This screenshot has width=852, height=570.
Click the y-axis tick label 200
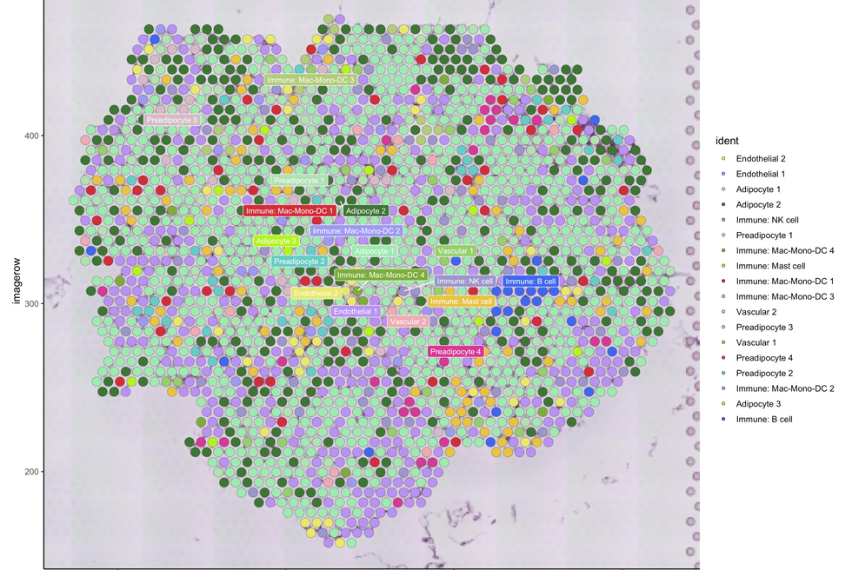31,472
